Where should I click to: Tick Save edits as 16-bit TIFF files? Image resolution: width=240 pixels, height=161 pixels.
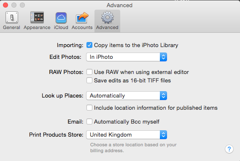coord(89,80)
